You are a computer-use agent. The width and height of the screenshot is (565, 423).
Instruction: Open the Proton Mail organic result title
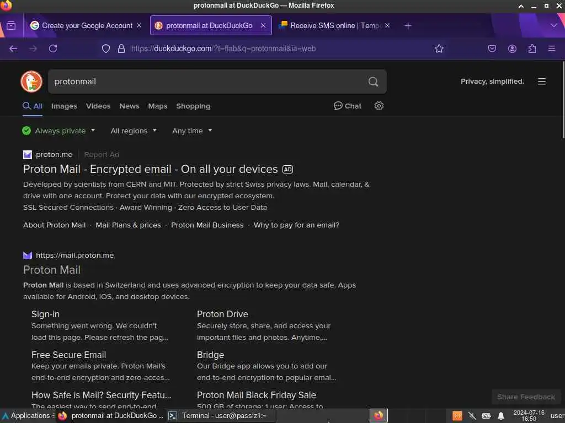click(52, 270)
